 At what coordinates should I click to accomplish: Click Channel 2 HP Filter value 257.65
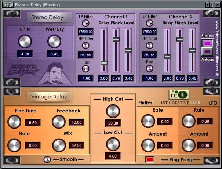[149, 55]
